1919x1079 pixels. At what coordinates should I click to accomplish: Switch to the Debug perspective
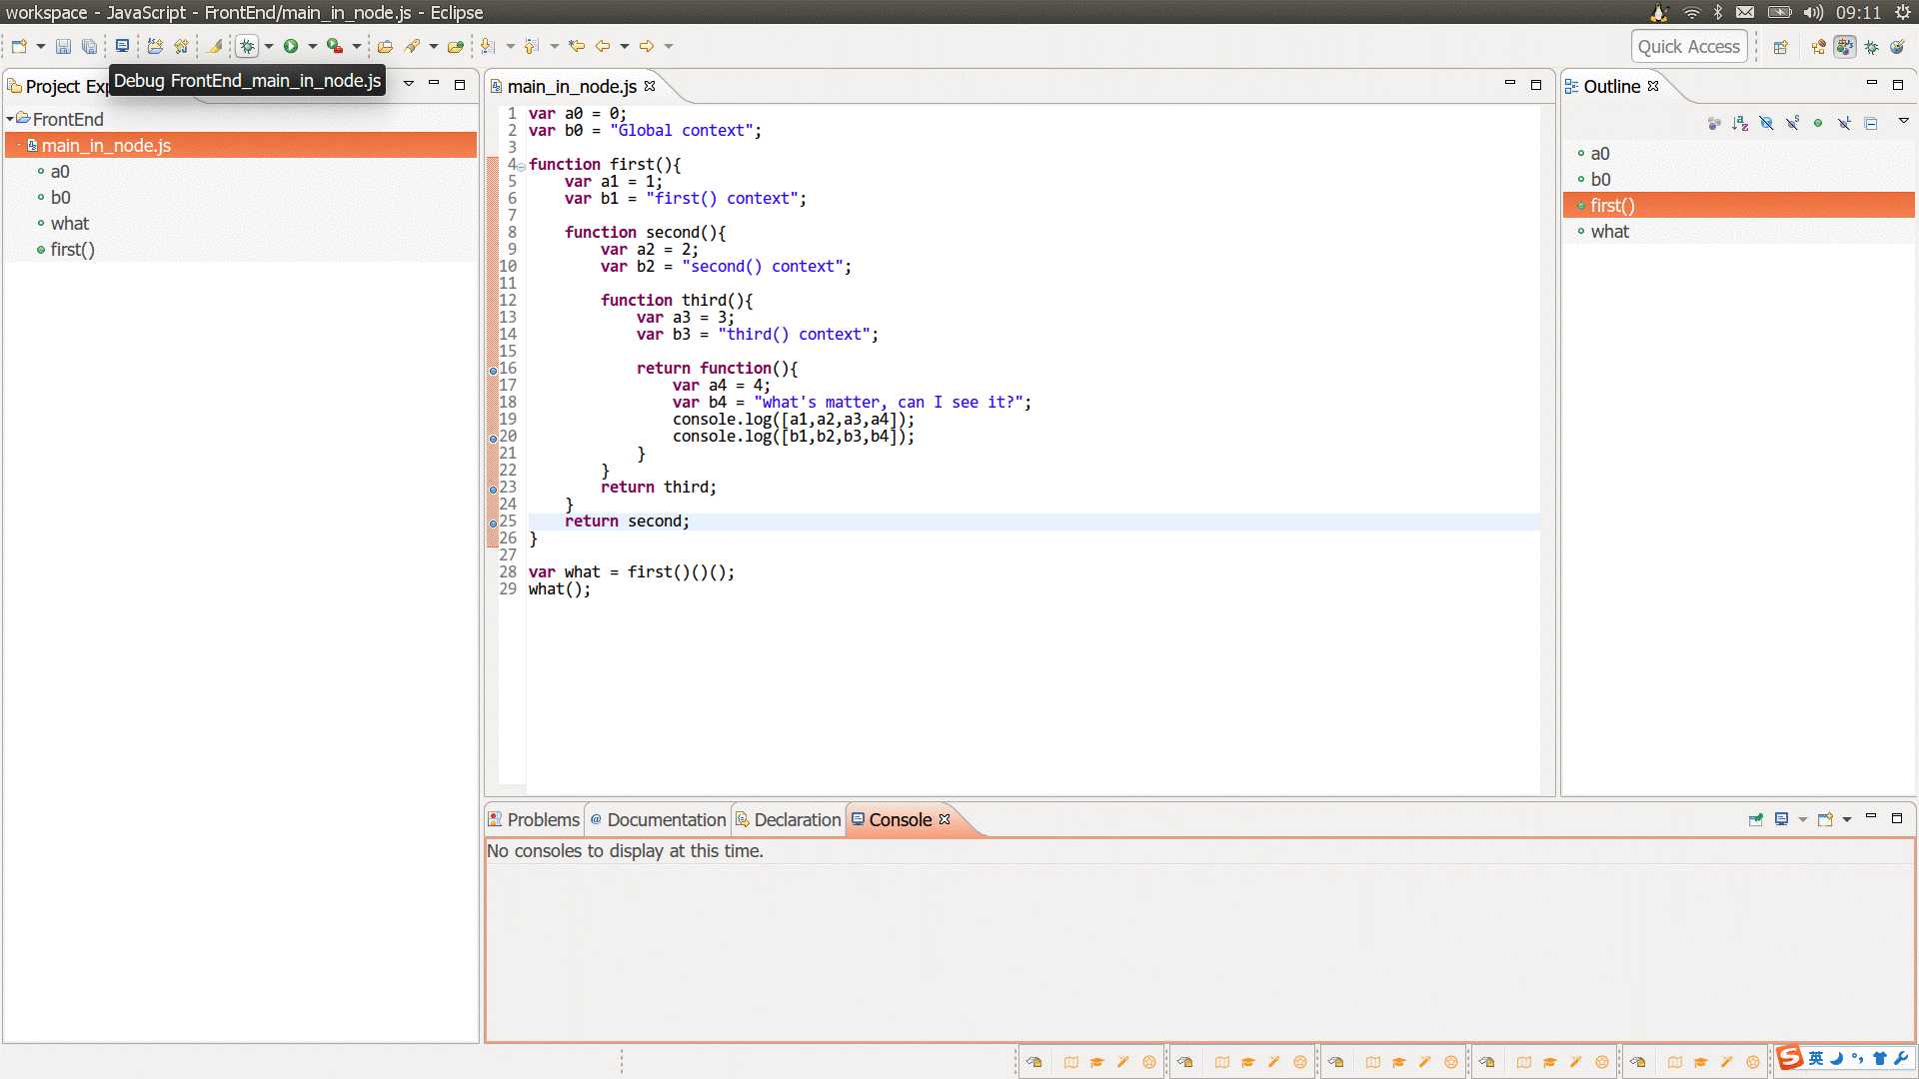tap(1871, 47)
